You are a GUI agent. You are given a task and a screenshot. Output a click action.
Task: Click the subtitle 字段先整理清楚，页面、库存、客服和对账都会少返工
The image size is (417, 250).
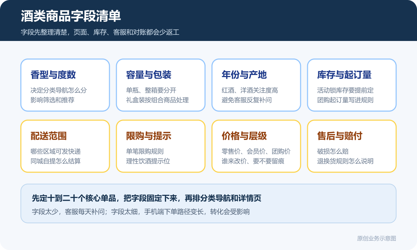[x=100, y=33]
